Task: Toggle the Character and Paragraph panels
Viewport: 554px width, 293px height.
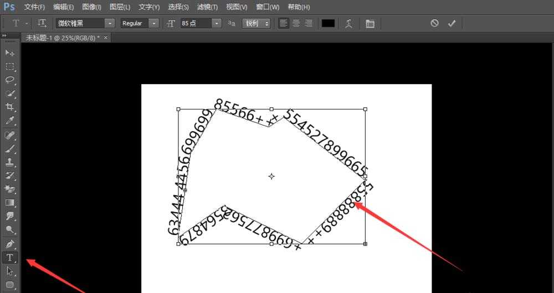Action: pyautogui.click(x=370, y=23)
